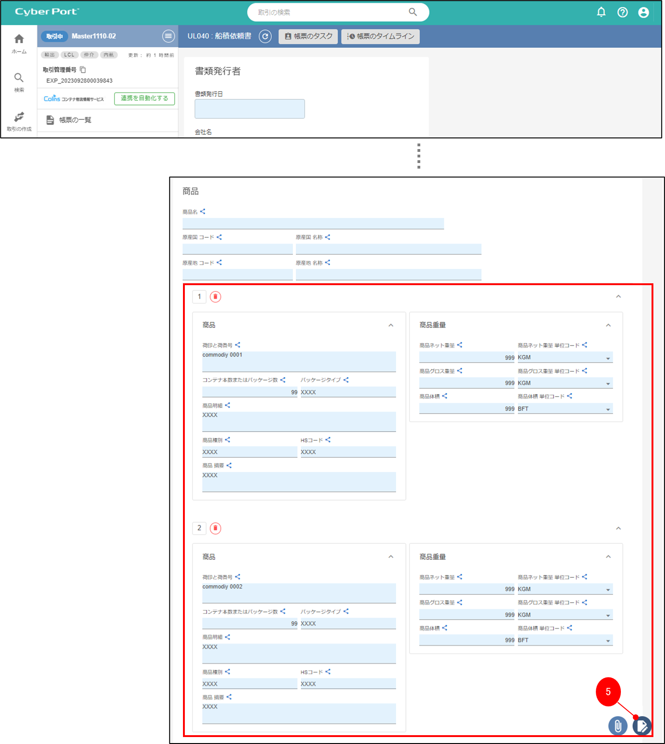
Task: Open the hamburger menu next to Master1110-02
Action: 168,36
